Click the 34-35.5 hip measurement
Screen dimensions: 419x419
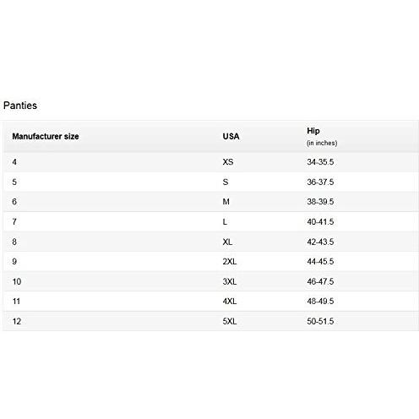320,162
